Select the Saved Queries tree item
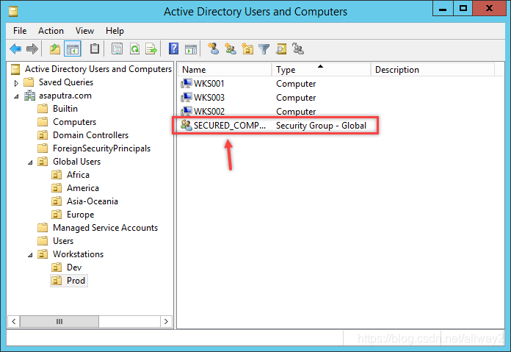511x352 pixels. (x=66, y=82)
